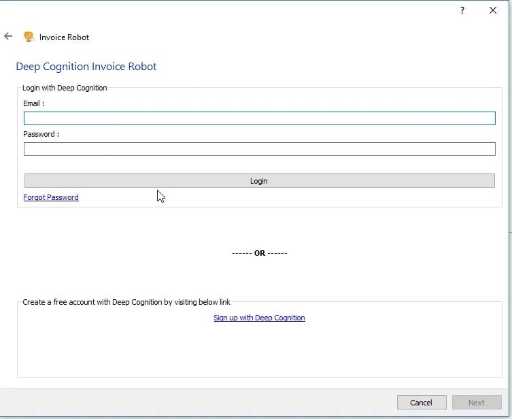Click the Login with Deep Cognition group label
Viewport: 512px width, 419px height.
65,88
